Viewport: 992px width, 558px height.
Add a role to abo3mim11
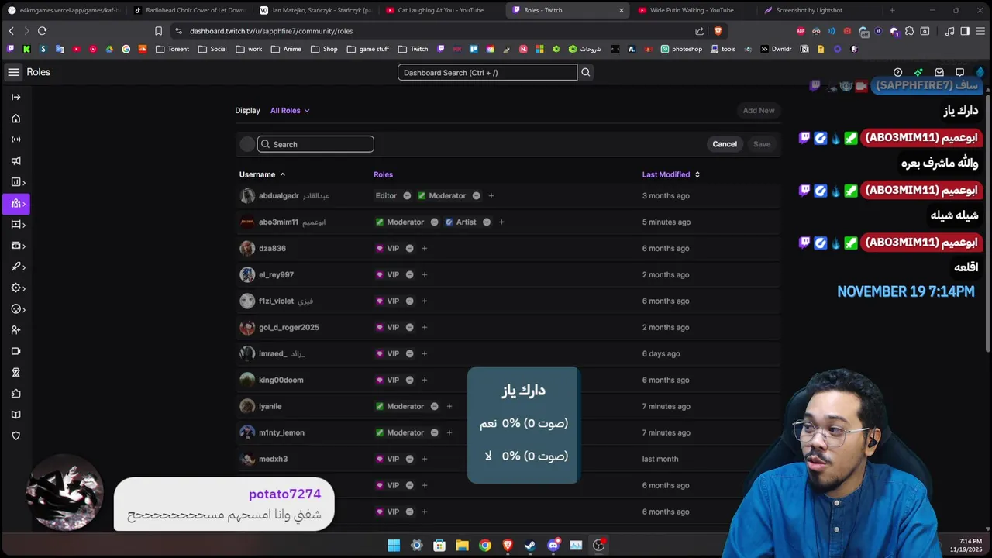(501, 222)
